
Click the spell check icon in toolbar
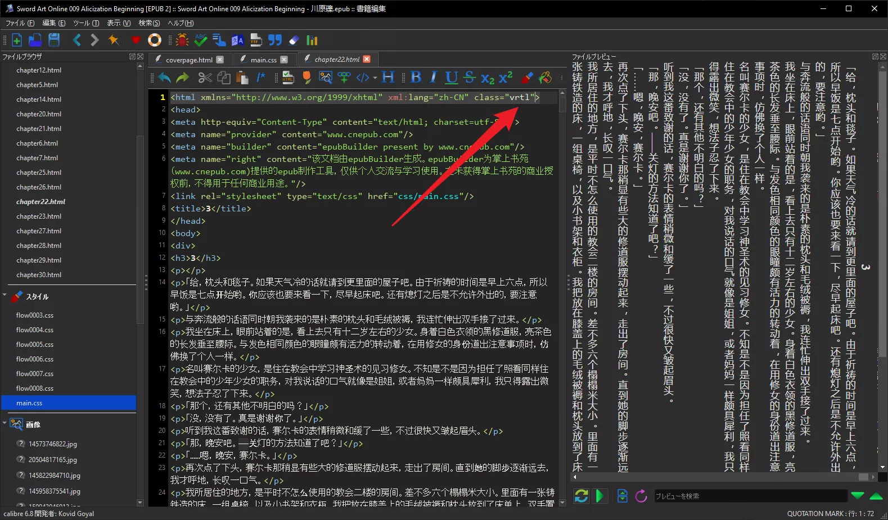coord(201,40)
